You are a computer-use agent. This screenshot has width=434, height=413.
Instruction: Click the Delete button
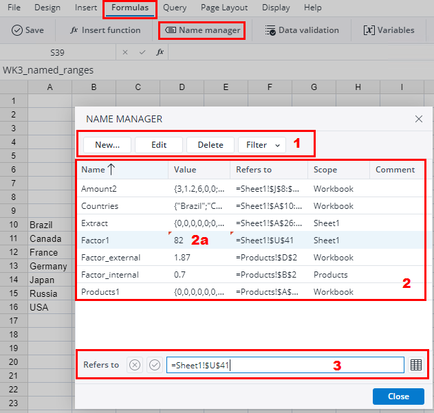pos(210,145)
